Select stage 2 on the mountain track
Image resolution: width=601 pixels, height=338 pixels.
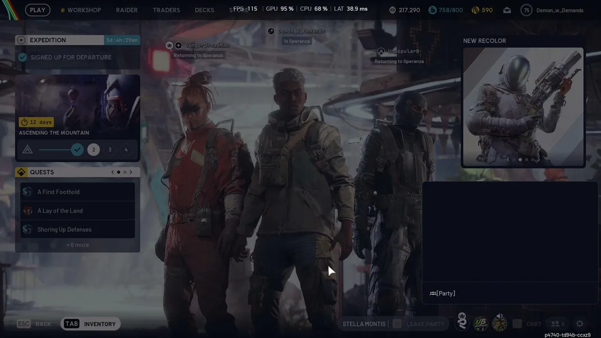coord(93,150)
